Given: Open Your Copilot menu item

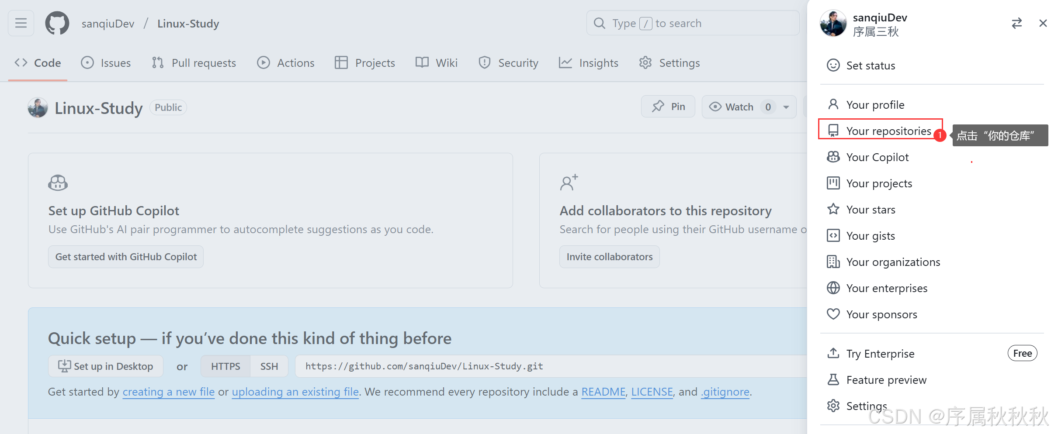Looking at the screenshot, I should [932, 157].
